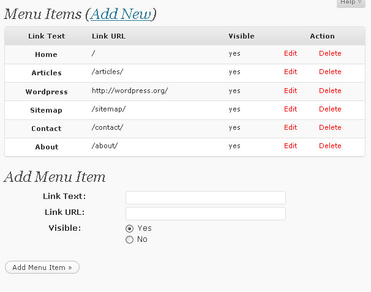
Task: Expand the Help dropdown tab
Action: click(x=351, y=3)
